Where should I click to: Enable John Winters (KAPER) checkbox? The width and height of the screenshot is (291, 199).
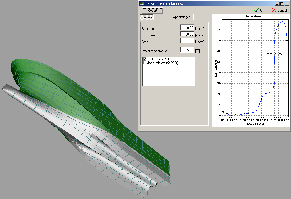[x=145, y=63]
